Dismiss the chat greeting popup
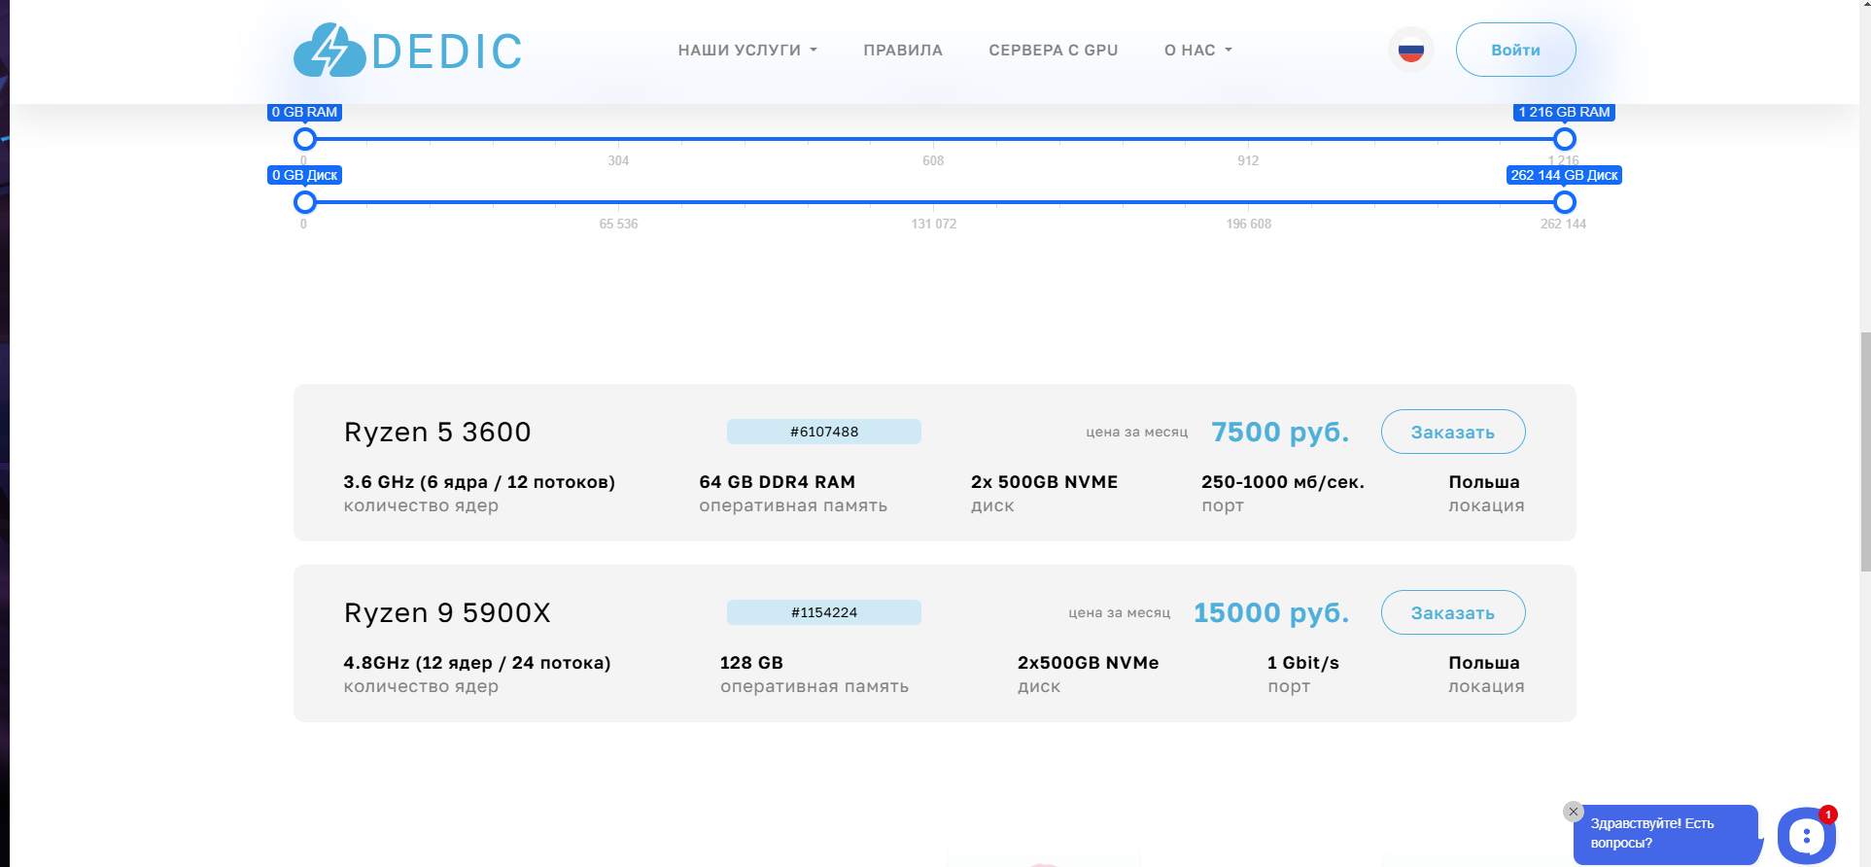This screenshot has height=867, width=1871. pos(1573,812)
